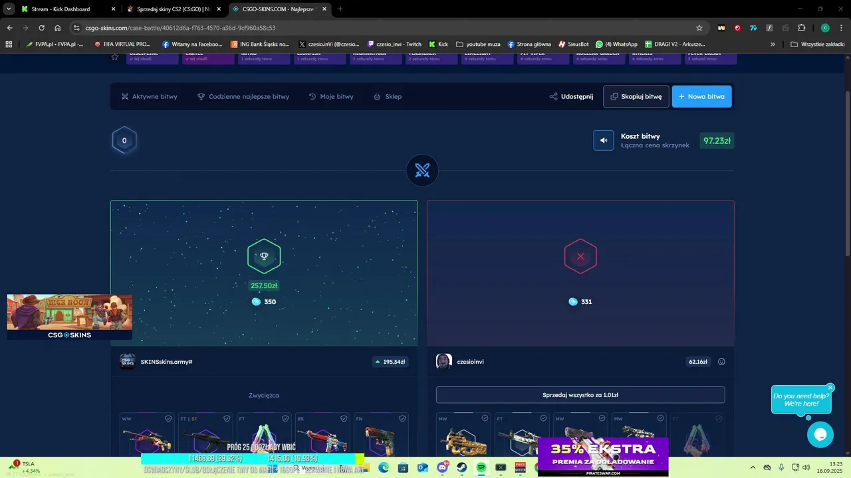This screenshot has height=478, width=851.
Task: Open czesio_invi - Twitch bookmark
Action: point(394,44)
